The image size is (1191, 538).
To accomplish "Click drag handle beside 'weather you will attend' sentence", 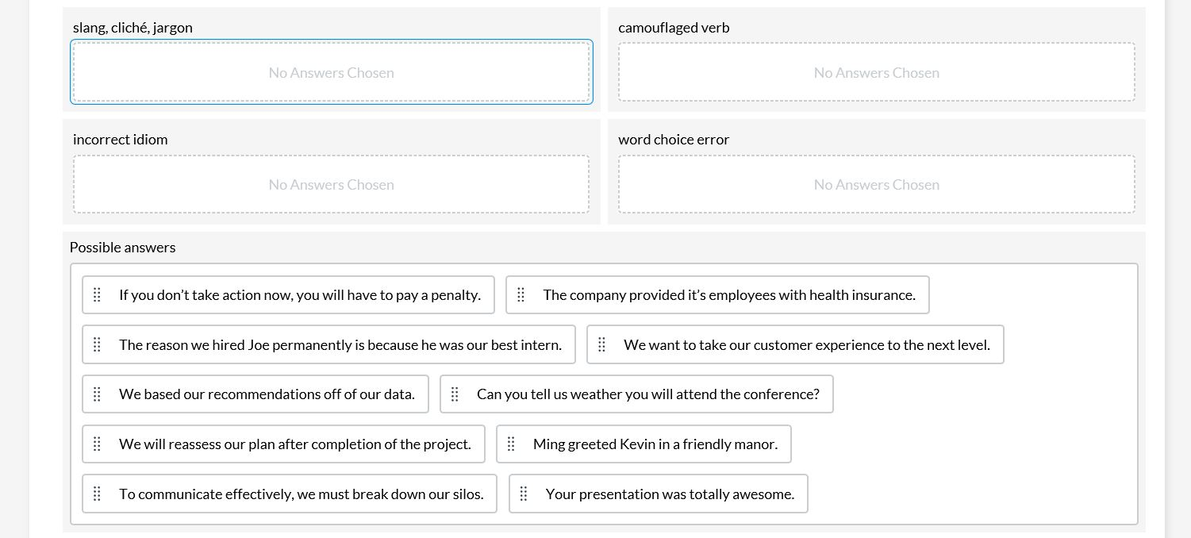I will (455, 394).
